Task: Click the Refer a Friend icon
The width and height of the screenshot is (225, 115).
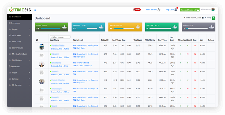Action: [159, 10]
